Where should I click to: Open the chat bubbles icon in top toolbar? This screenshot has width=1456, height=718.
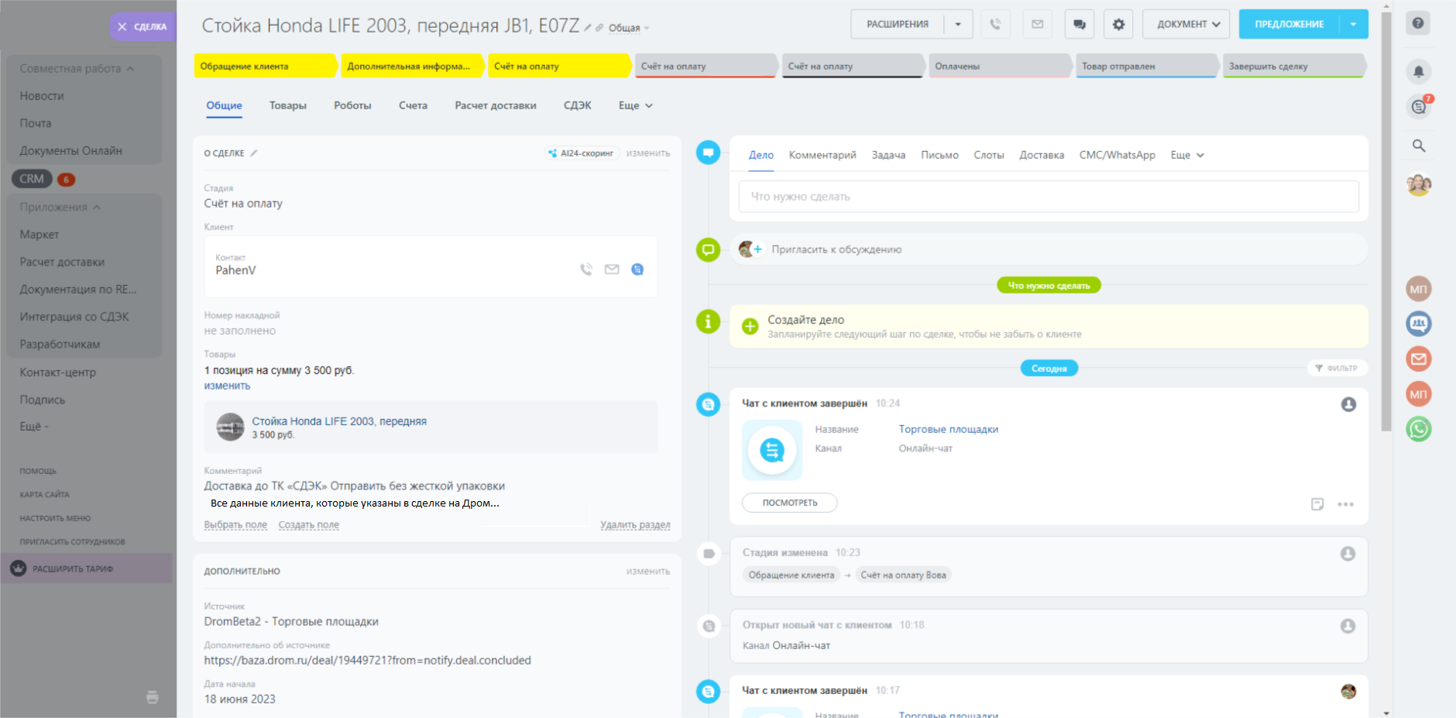tap(1079, 24)
